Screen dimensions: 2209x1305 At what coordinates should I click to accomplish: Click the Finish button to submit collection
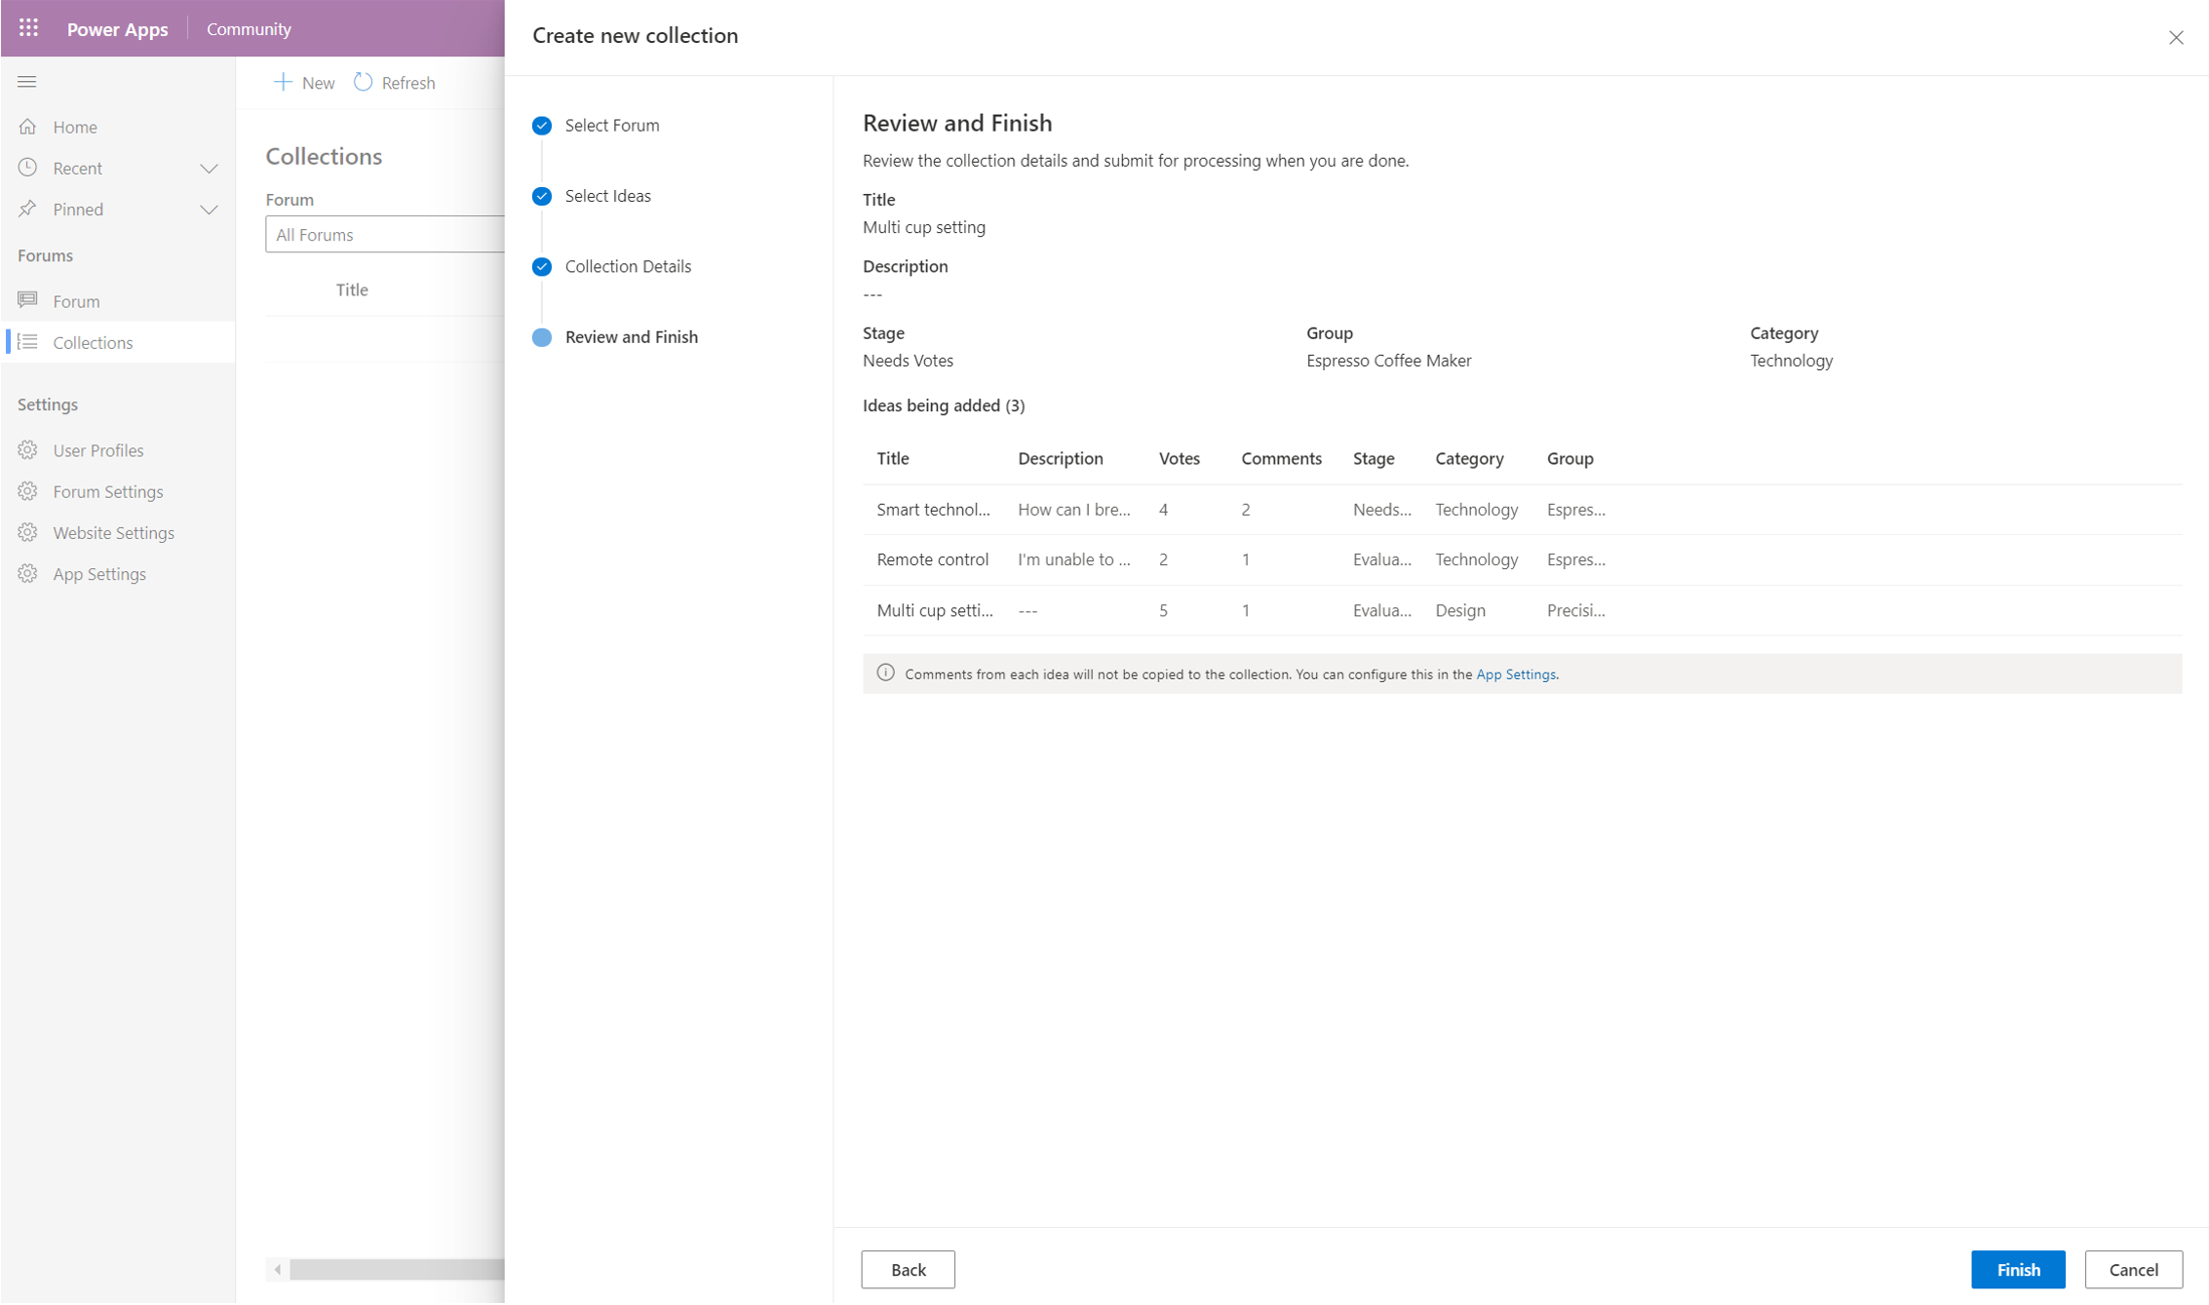[2015, 1268]
